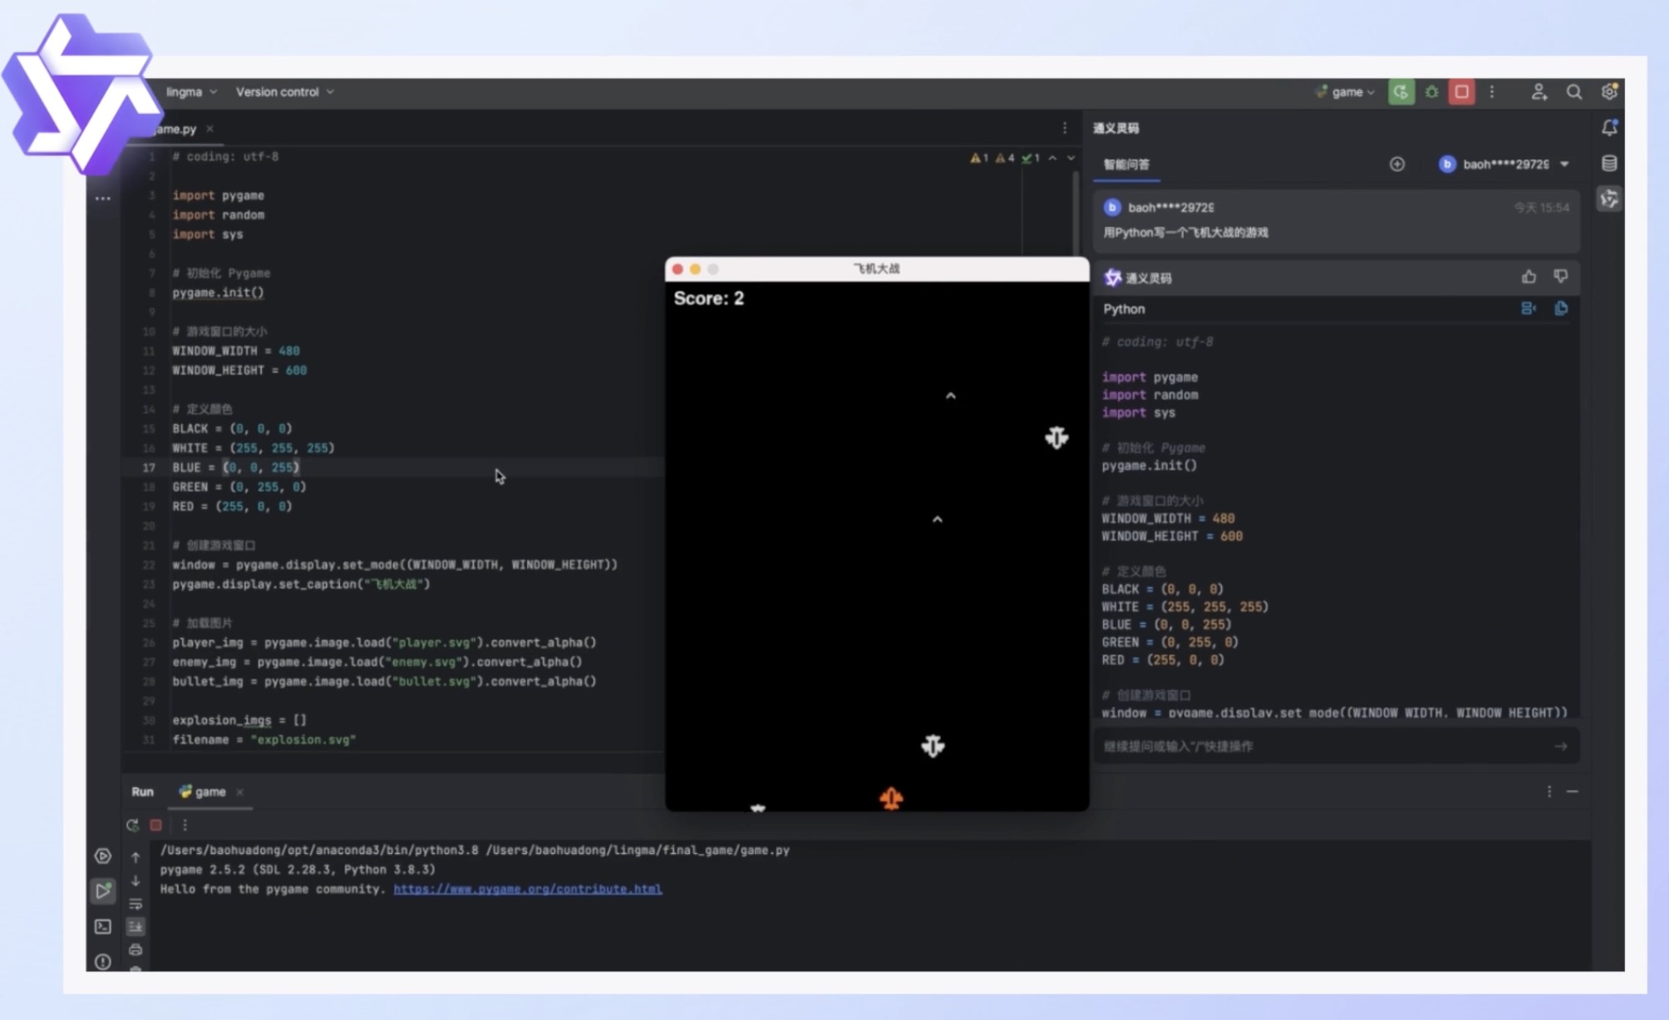
Task: Start a new chat with the plus icon
Action: (1396, 164)
